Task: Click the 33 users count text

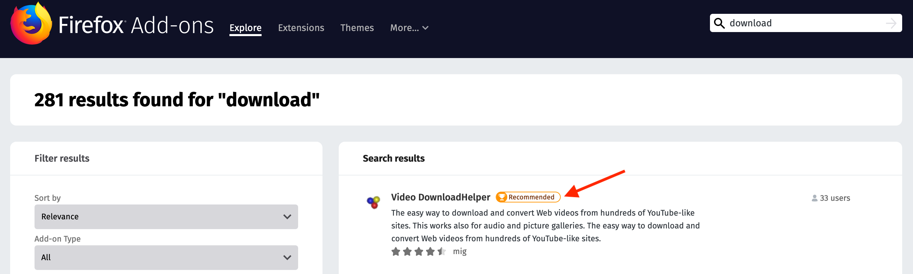Action: pos(835,198)
